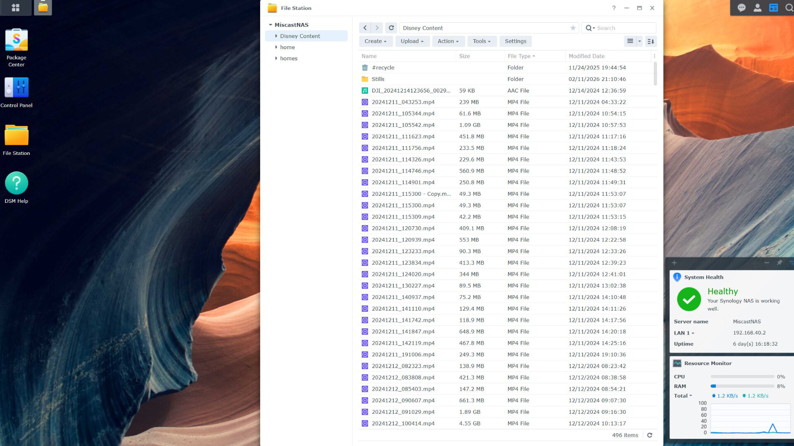Open Control Panel from the desktop
794x446 pixels.
[x=17, y=93]
